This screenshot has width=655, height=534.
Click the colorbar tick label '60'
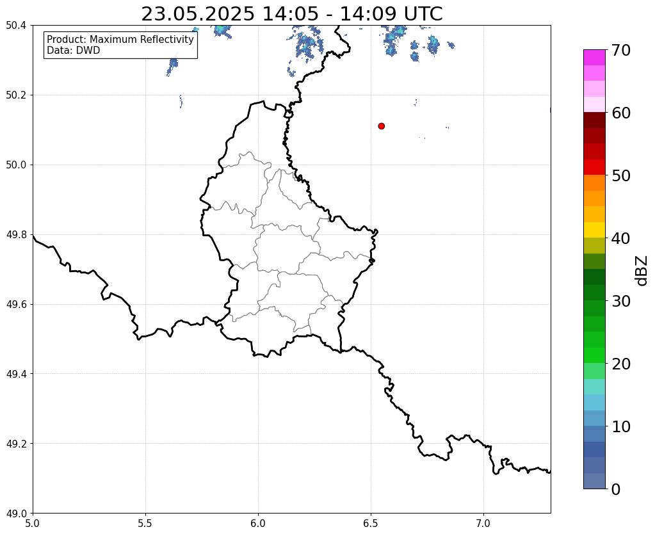(x=620, y=113)
